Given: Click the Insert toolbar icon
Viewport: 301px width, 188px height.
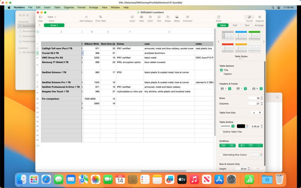Looking at the screenshot, I should coord(132,17).
